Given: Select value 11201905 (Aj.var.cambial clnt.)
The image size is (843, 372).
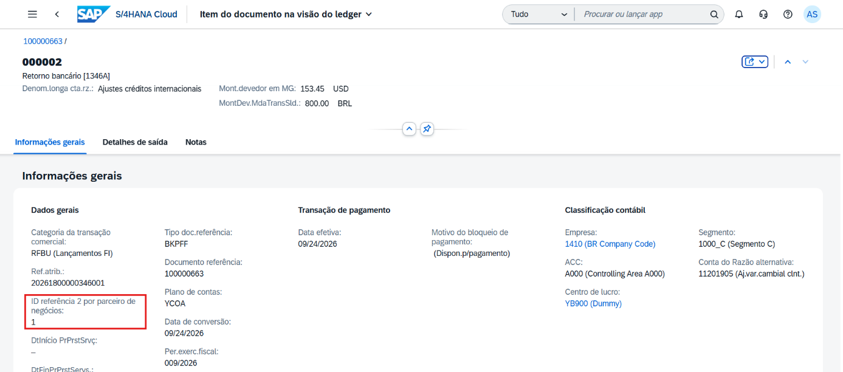Looking at the screenshot, I should point(751,274).
